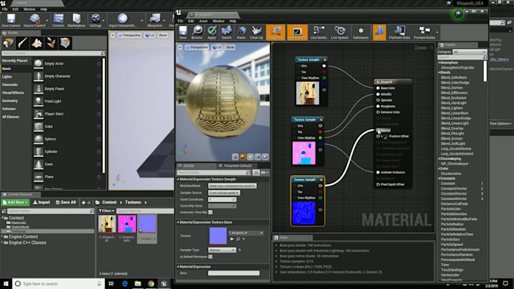This screenshot has width=514, height=289.
Task: Click the Apply icon in material editor toolbar
Action: 212,32
